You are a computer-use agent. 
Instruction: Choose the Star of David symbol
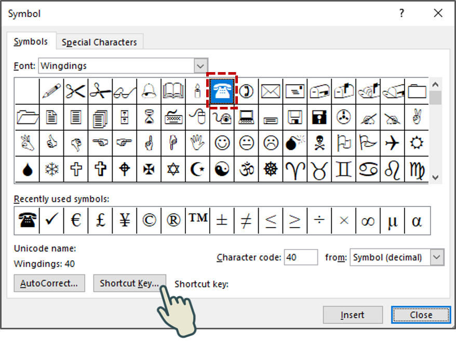pyautogui.click(x=173, y=169)
